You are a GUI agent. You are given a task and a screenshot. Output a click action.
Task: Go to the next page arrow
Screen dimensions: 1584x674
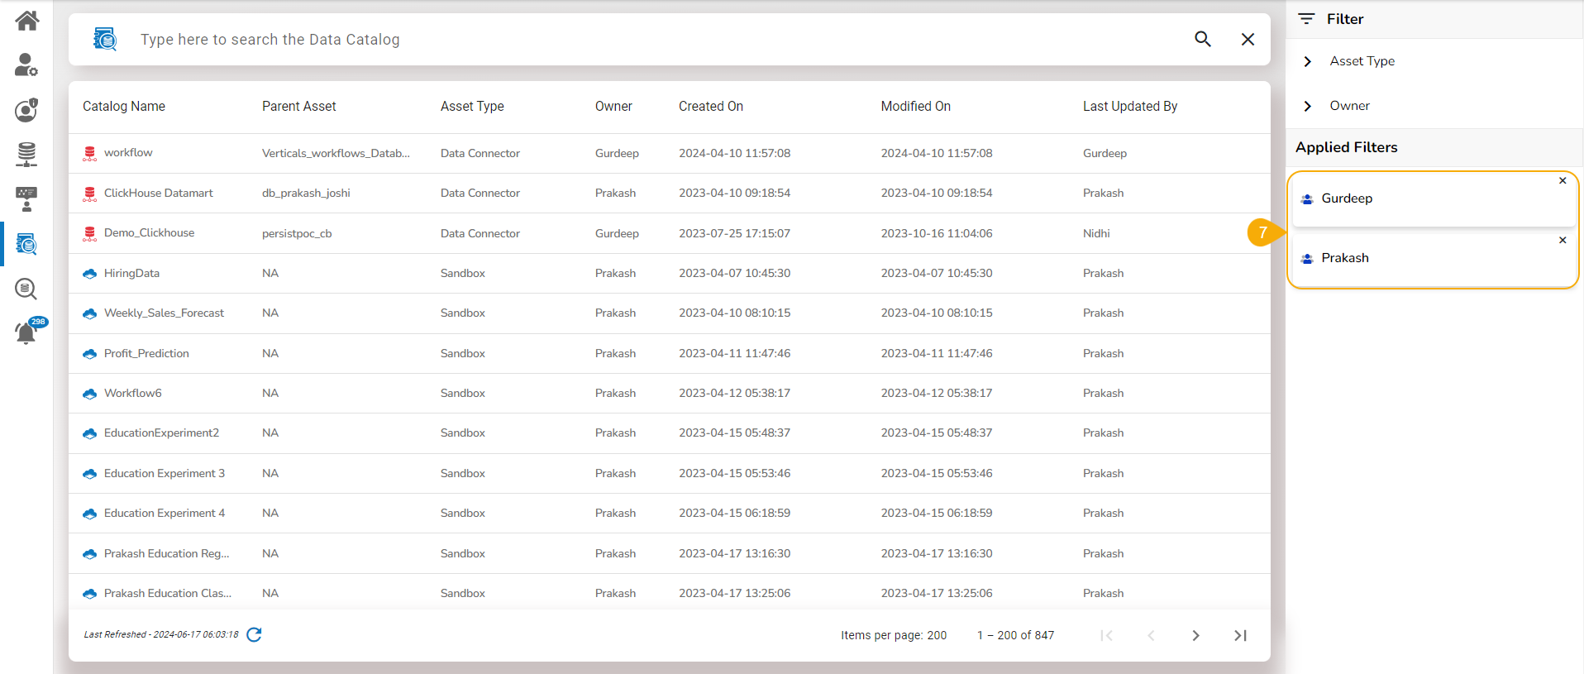(1195, 635)
